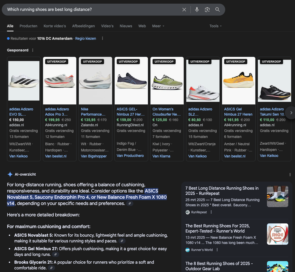This screenshot has height=272, width=295.
Task: Click the Zalando.nl seller name
Action: 89,125
